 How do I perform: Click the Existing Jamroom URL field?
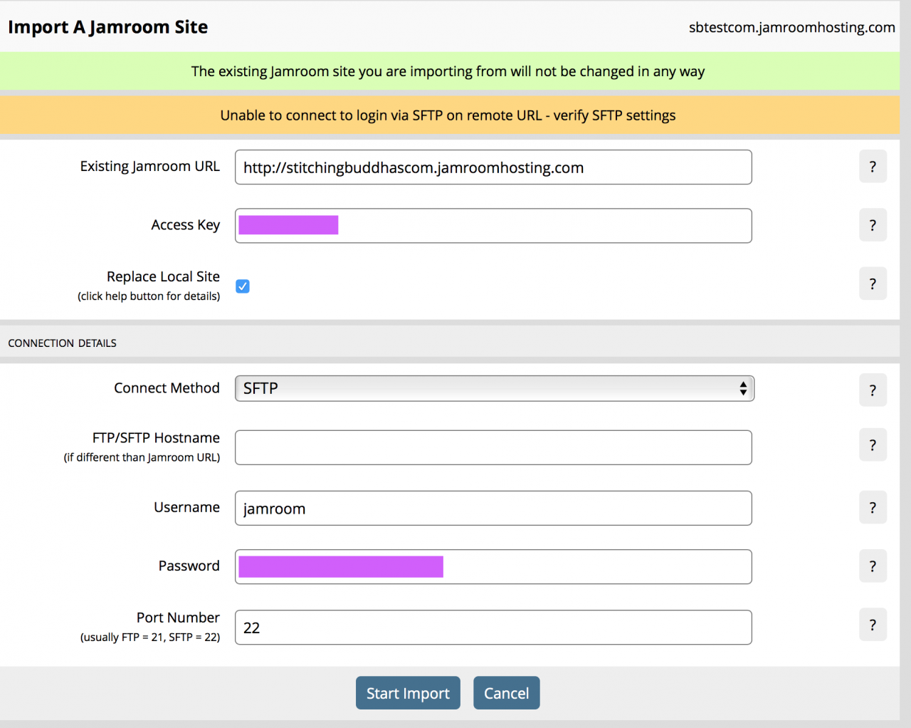(493, 167)
